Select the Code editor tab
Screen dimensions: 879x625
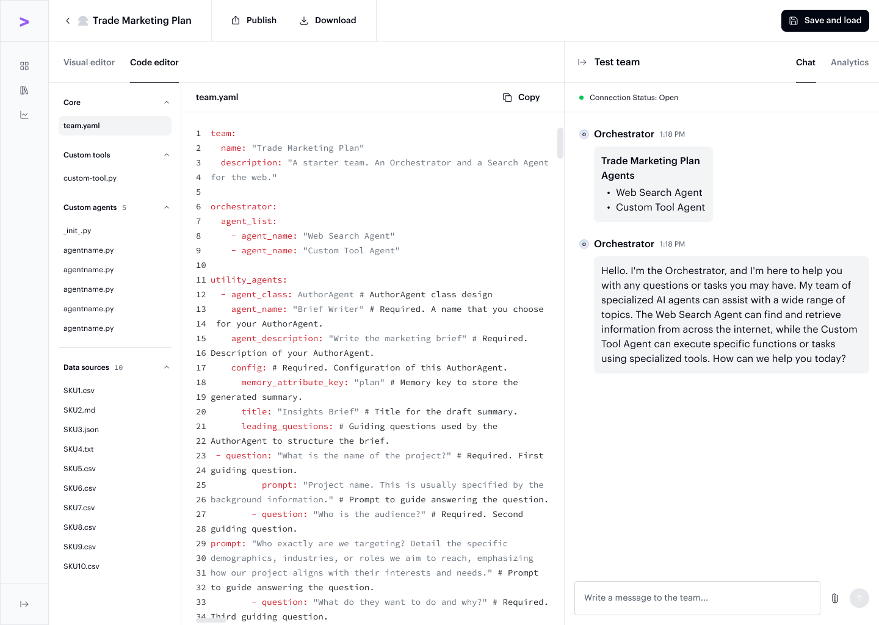154,62
